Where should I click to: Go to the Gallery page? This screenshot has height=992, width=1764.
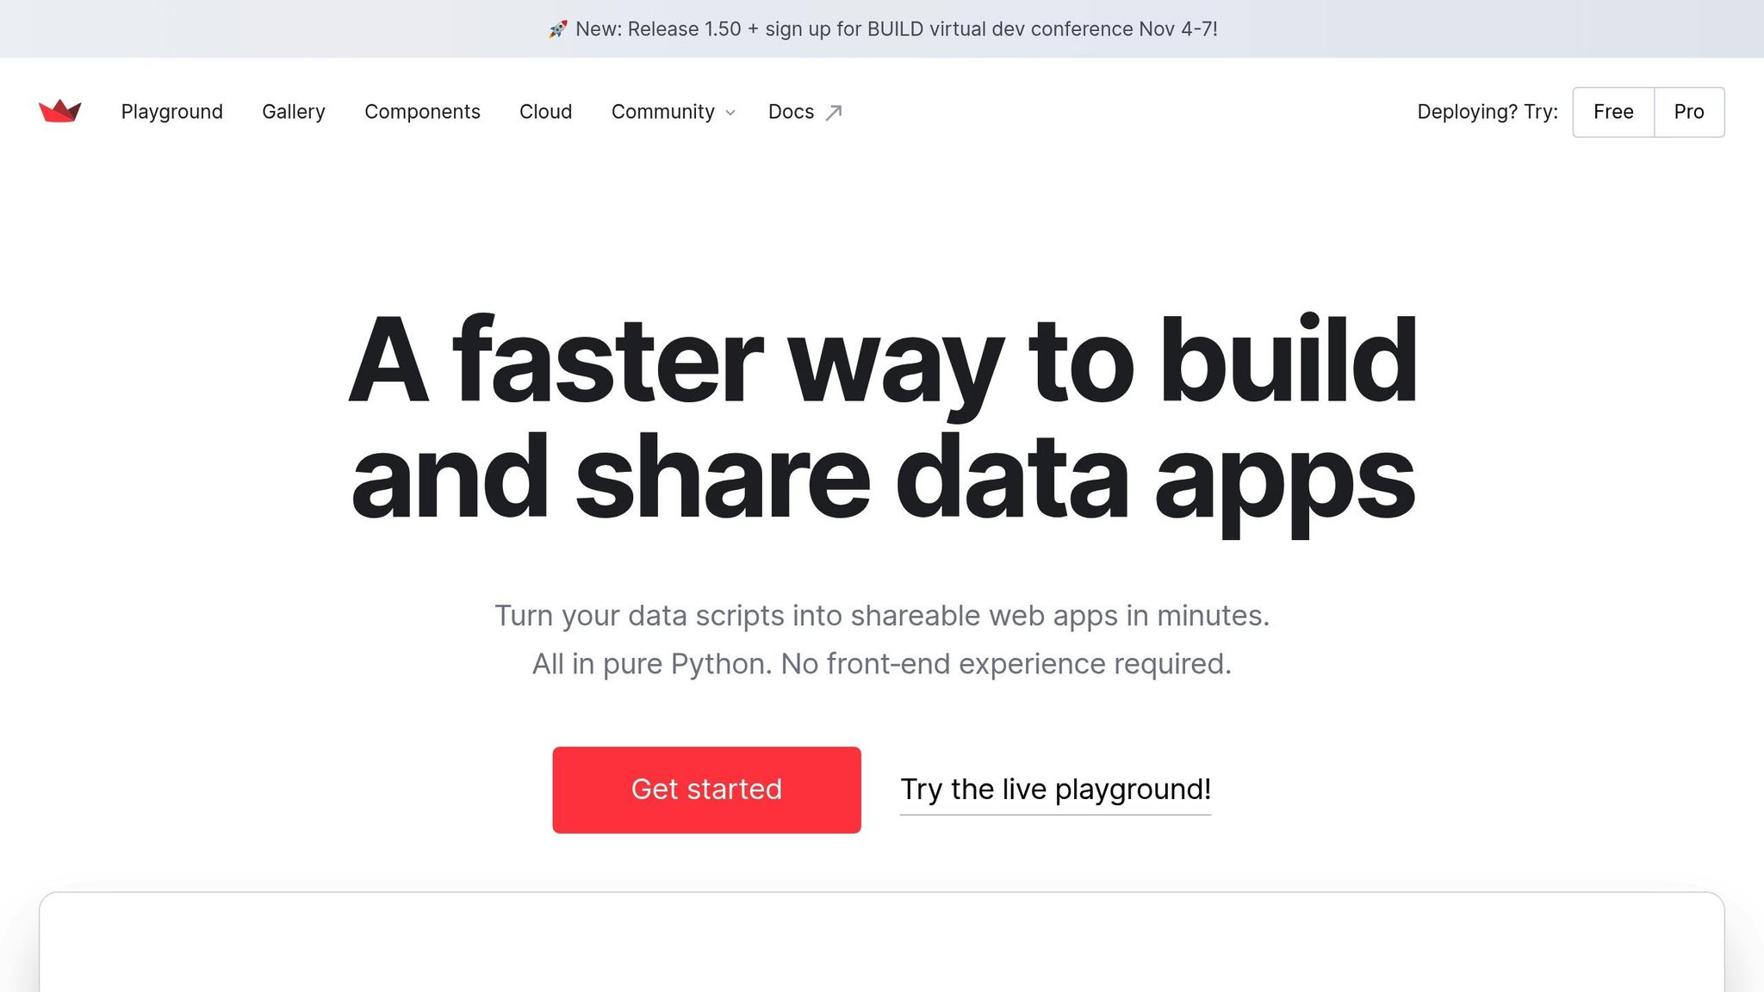294,112
